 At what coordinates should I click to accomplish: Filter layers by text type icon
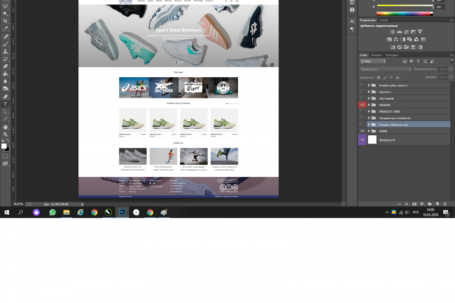tap(418, 61)
